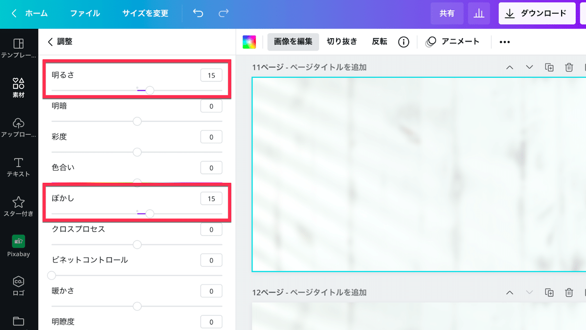The height and width of the screenshot is (330, 586).
Task: Duplicate page 11
Action: pyautogui.click(x=549, y=67)
